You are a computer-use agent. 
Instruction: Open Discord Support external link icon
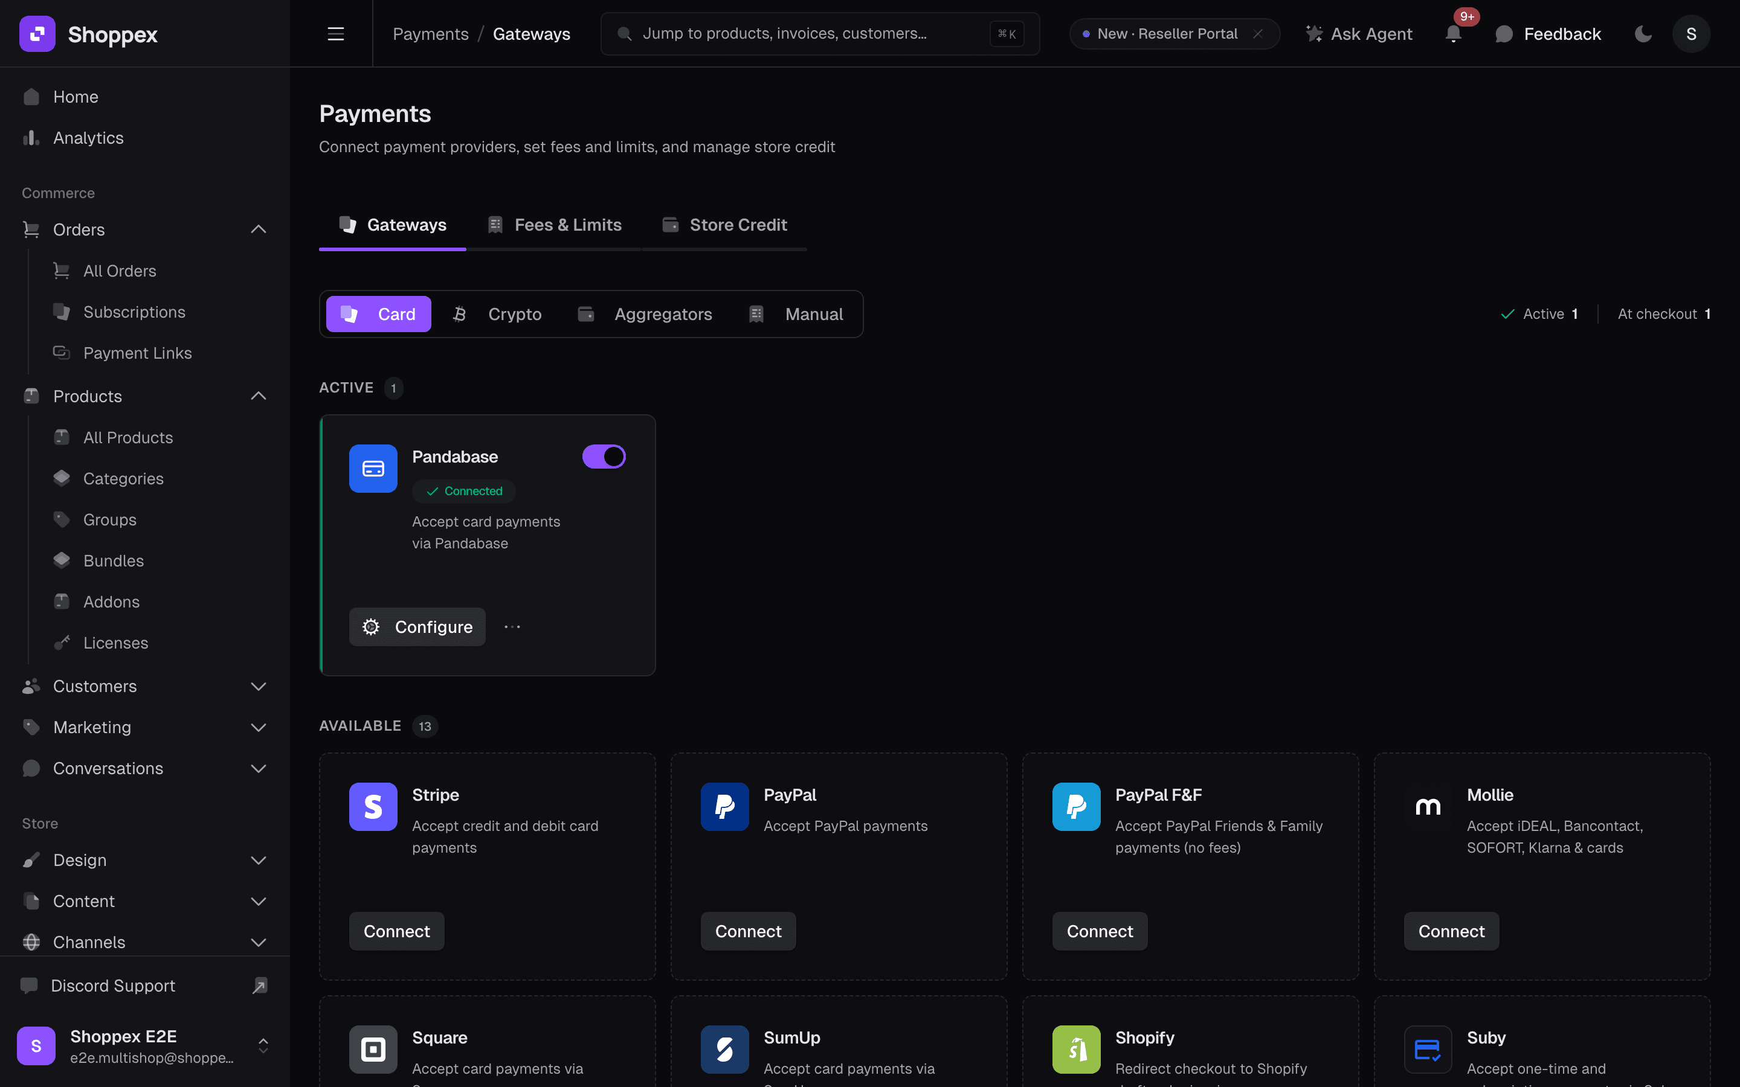pos(260,986)
